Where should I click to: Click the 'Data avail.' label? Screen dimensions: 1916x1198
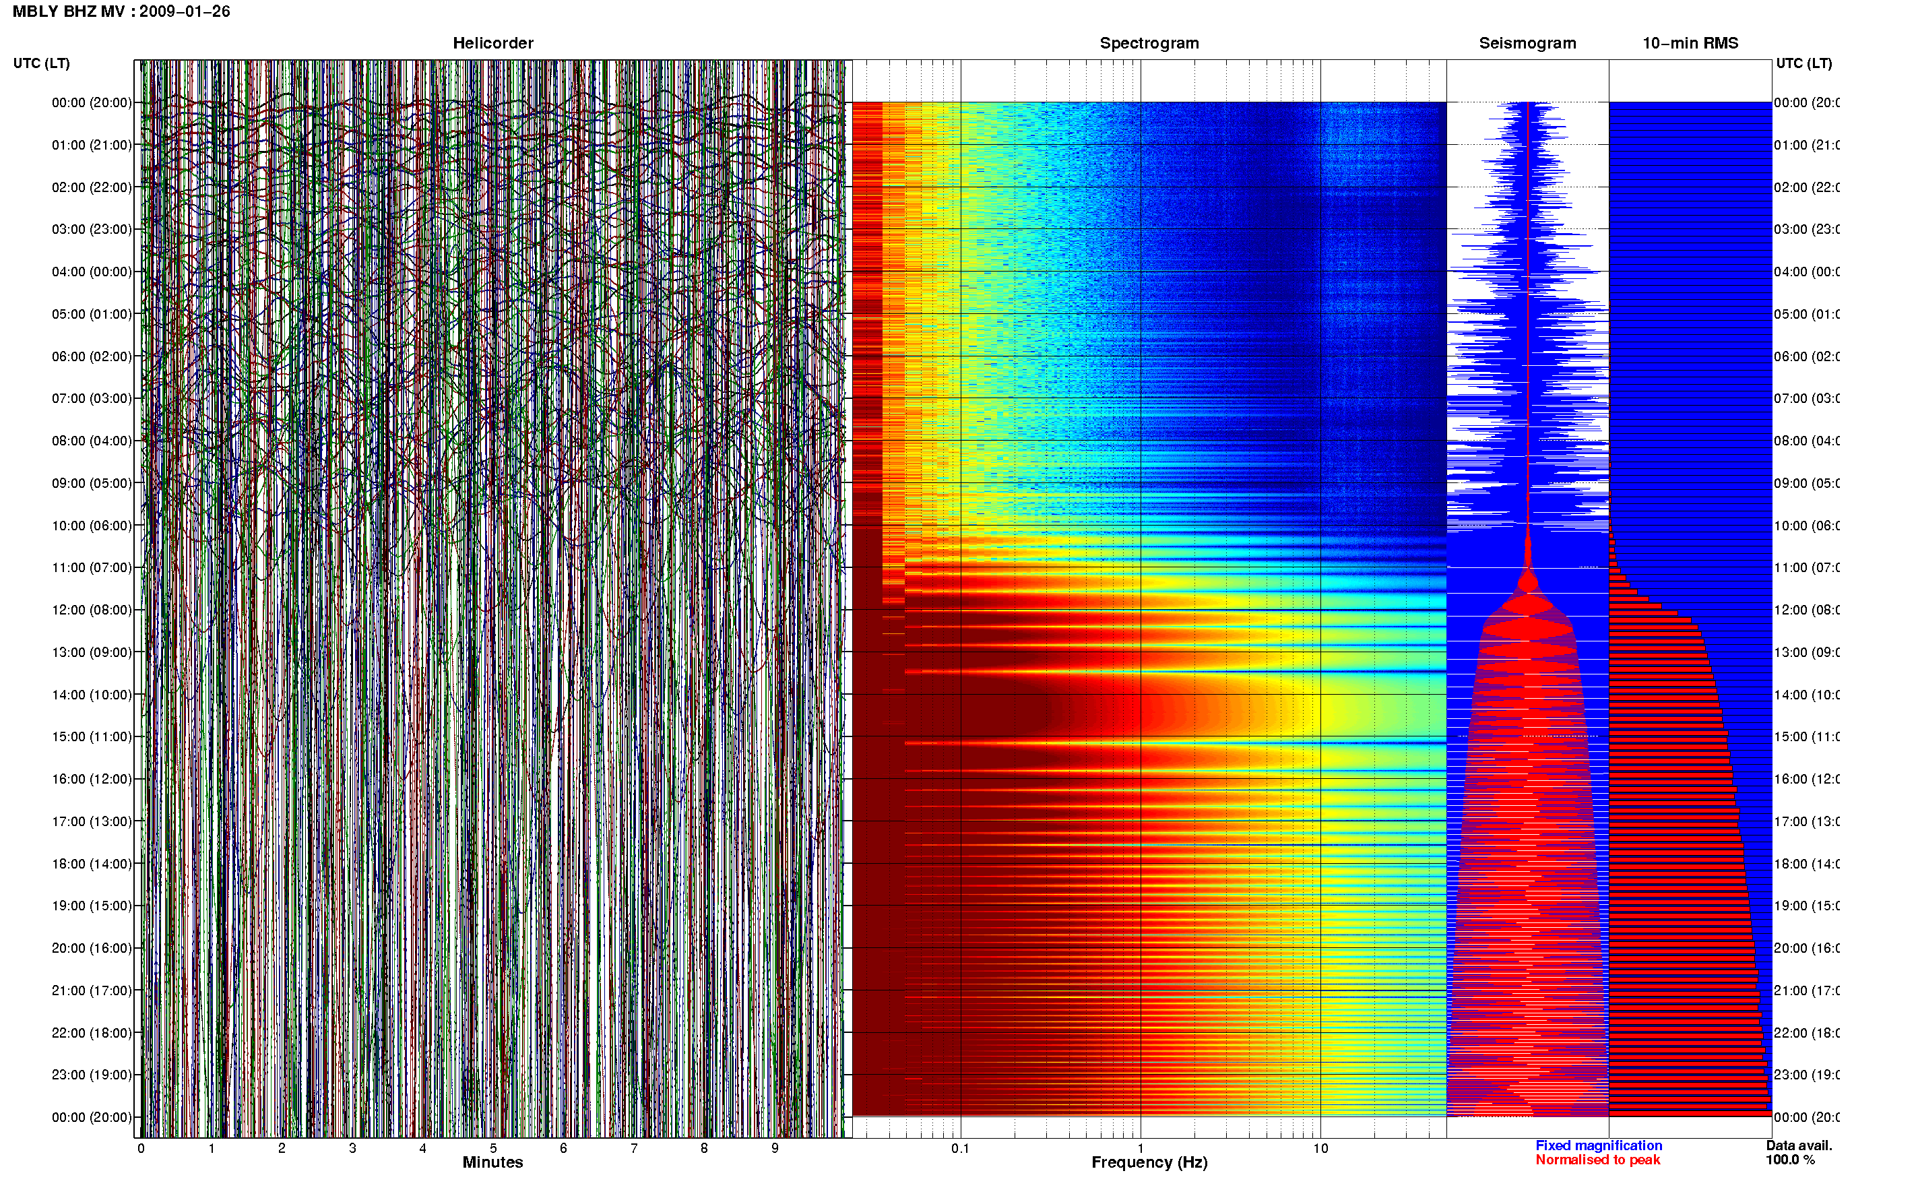1799,1145
